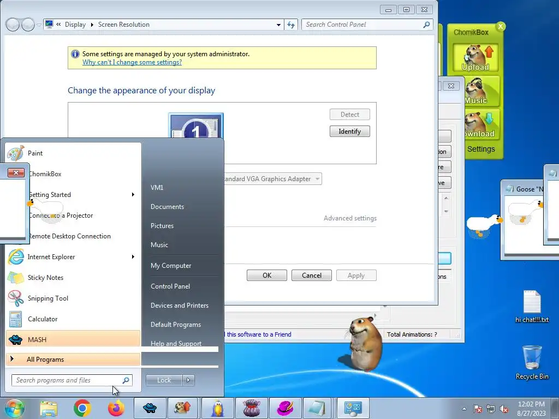559x419 pixels.
Task: Click the Detect button
Action: point(350,115)
